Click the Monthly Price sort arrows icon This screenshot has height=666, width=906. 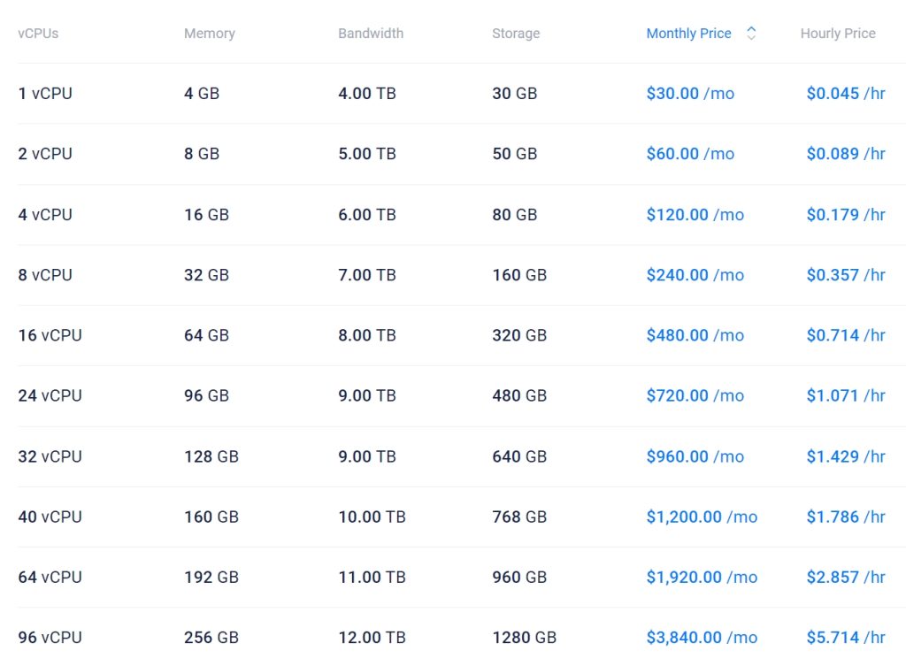[x=751, y=34]
